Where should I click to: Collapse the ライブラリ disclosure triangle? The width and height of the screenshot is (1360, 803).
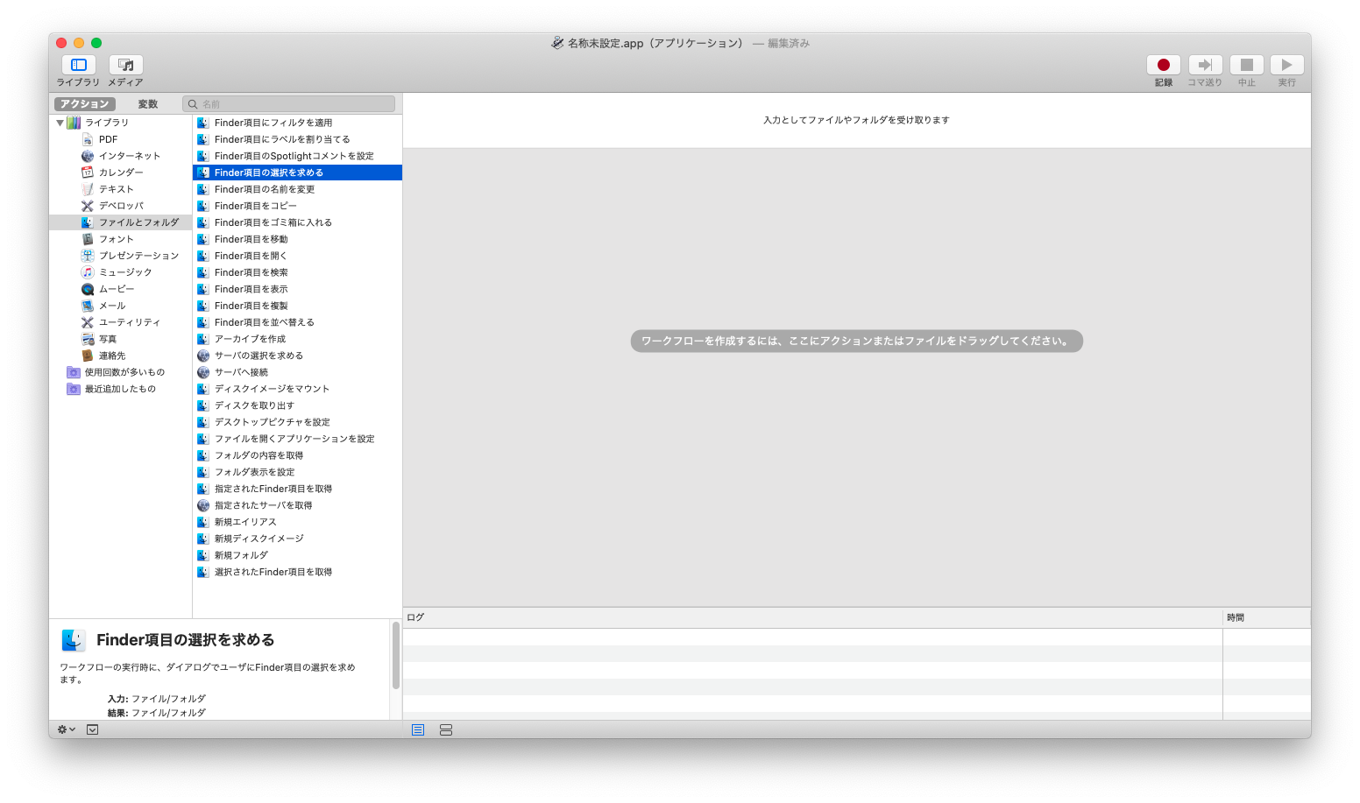[x=60, y=122]
